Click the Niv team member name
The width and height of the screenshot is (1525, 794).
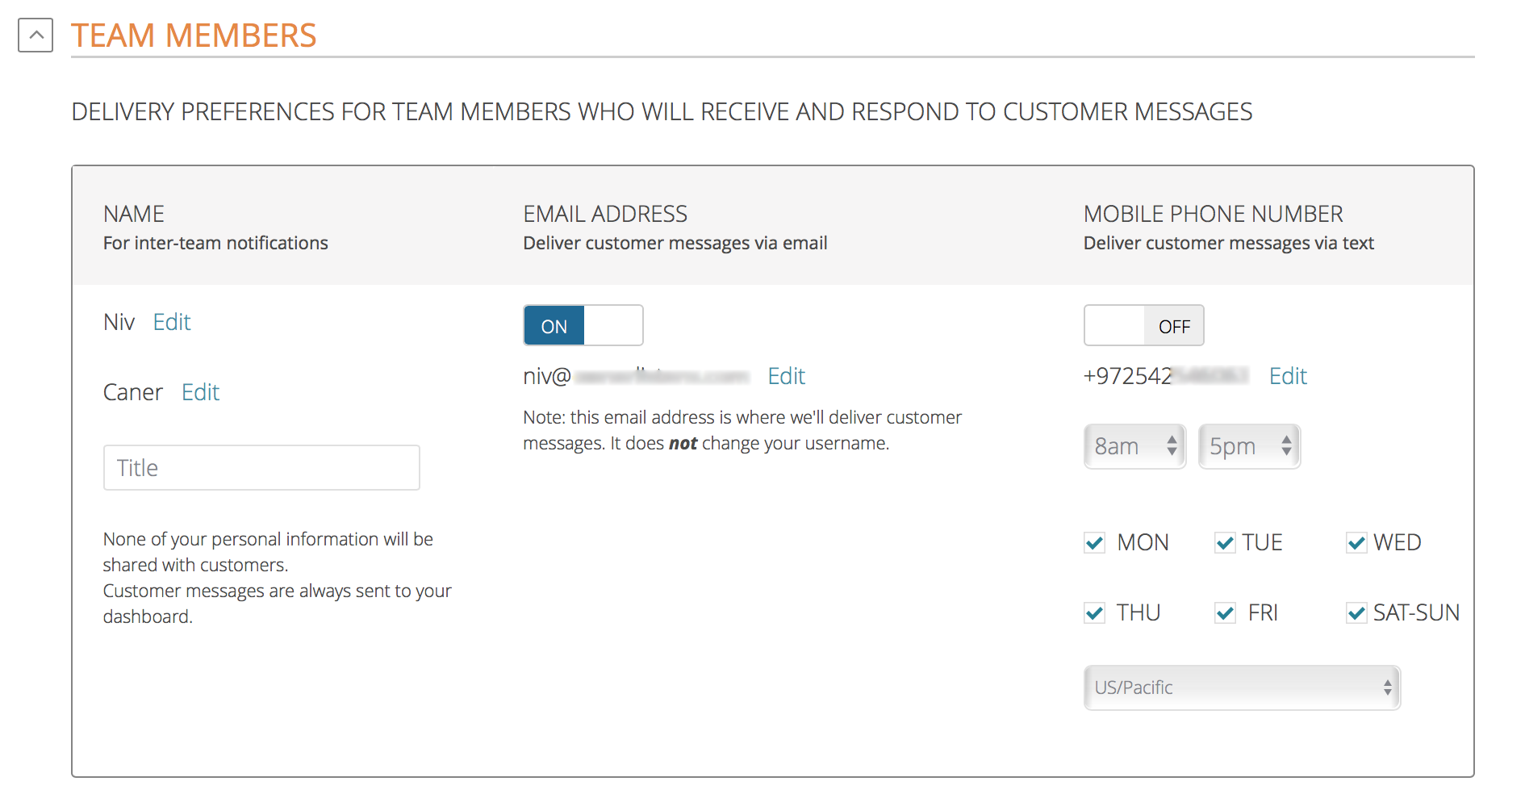[119, 322]
